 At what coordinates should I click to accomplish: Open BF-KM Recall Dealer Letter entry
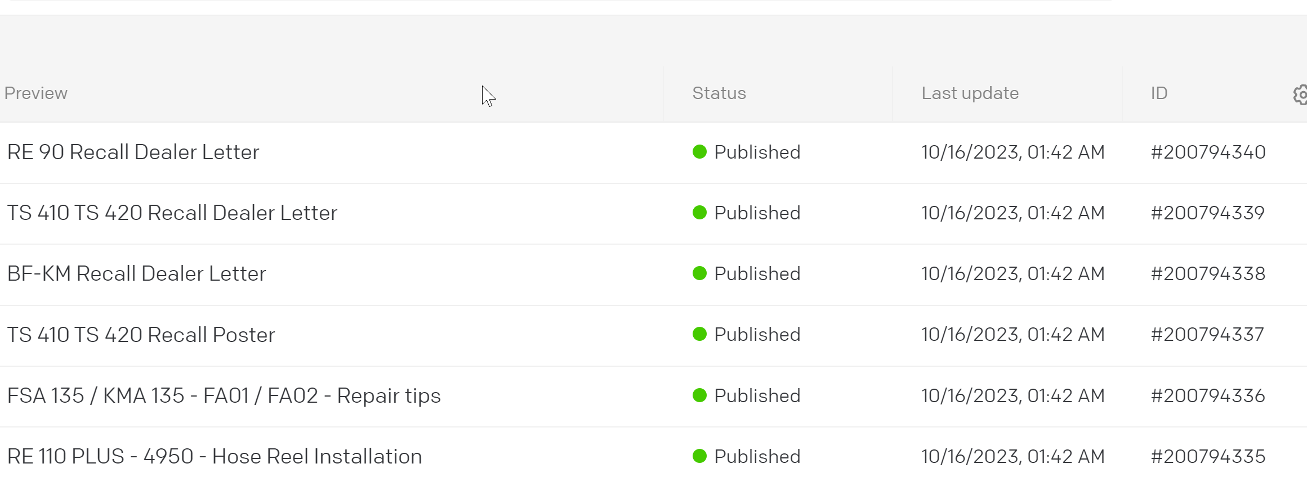coord(136,273)
